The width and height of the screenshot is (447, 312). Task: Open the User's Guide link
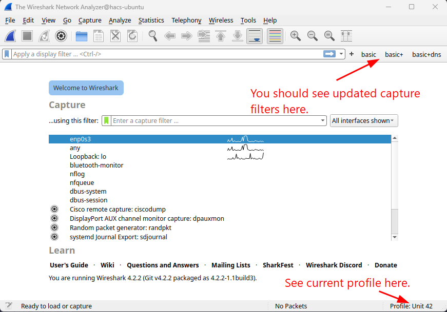point(69,265)
